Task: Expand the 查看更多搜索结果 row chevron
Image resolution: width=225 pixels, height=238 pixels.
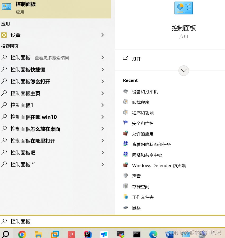Action: coord(103,57)
